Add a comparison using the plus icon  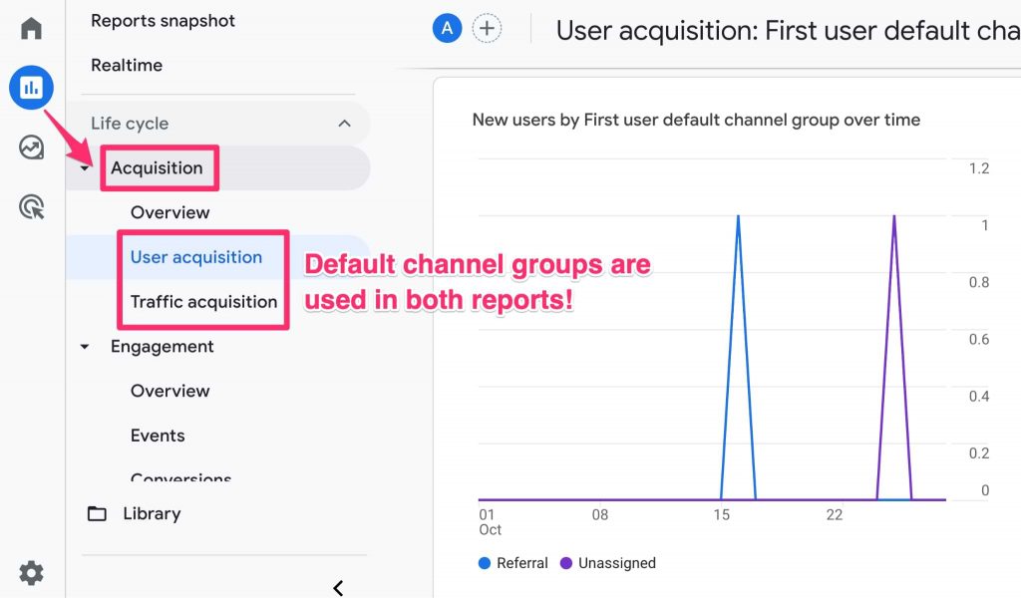486,27
